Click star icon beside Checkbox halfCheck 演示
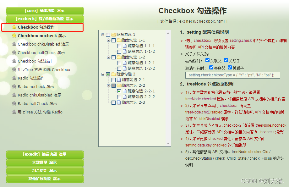Screen dimensions: 289x187 coord(14,52)
